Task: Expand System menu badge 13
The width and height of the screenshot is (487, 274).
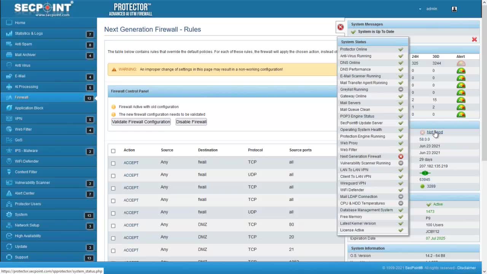Action: coord(89,215)
